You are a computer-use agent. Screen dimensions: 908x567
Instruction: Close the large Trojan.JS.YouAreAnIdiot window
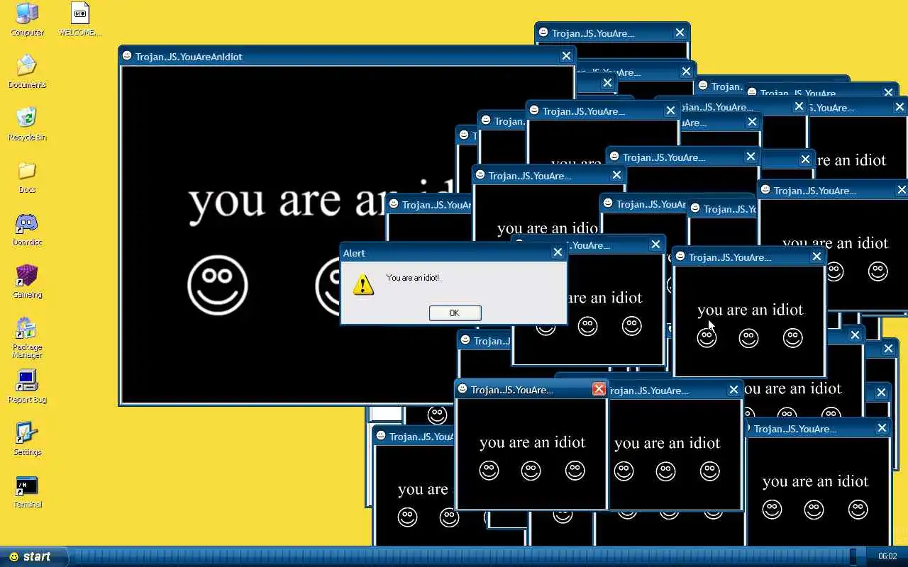(566, 56)
